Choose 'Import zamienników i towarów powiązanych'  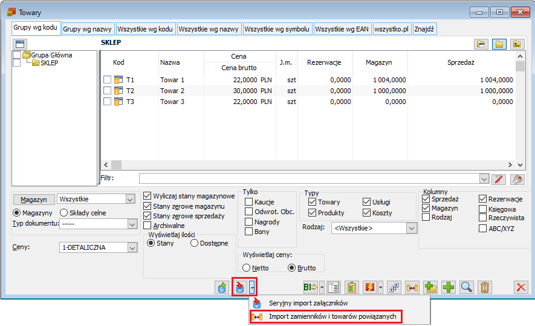click(326, 316)
